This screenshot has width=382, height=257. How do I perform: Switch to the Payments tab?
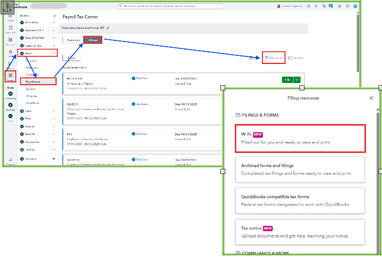coord(73,40)
